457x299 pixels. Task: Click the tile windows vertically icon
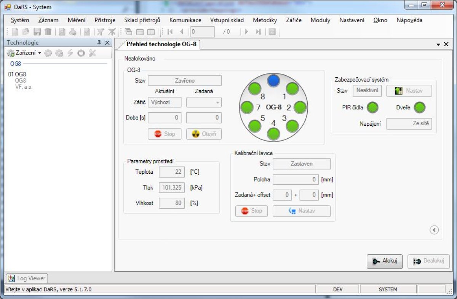[x=151, y=32]
